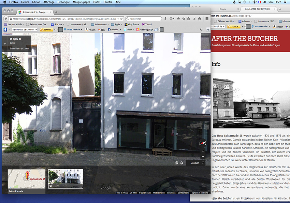Viewport: 290px width, 203px height.
Task: Collapse imagery panel with Masquer chevron
Action: (203, 163)
